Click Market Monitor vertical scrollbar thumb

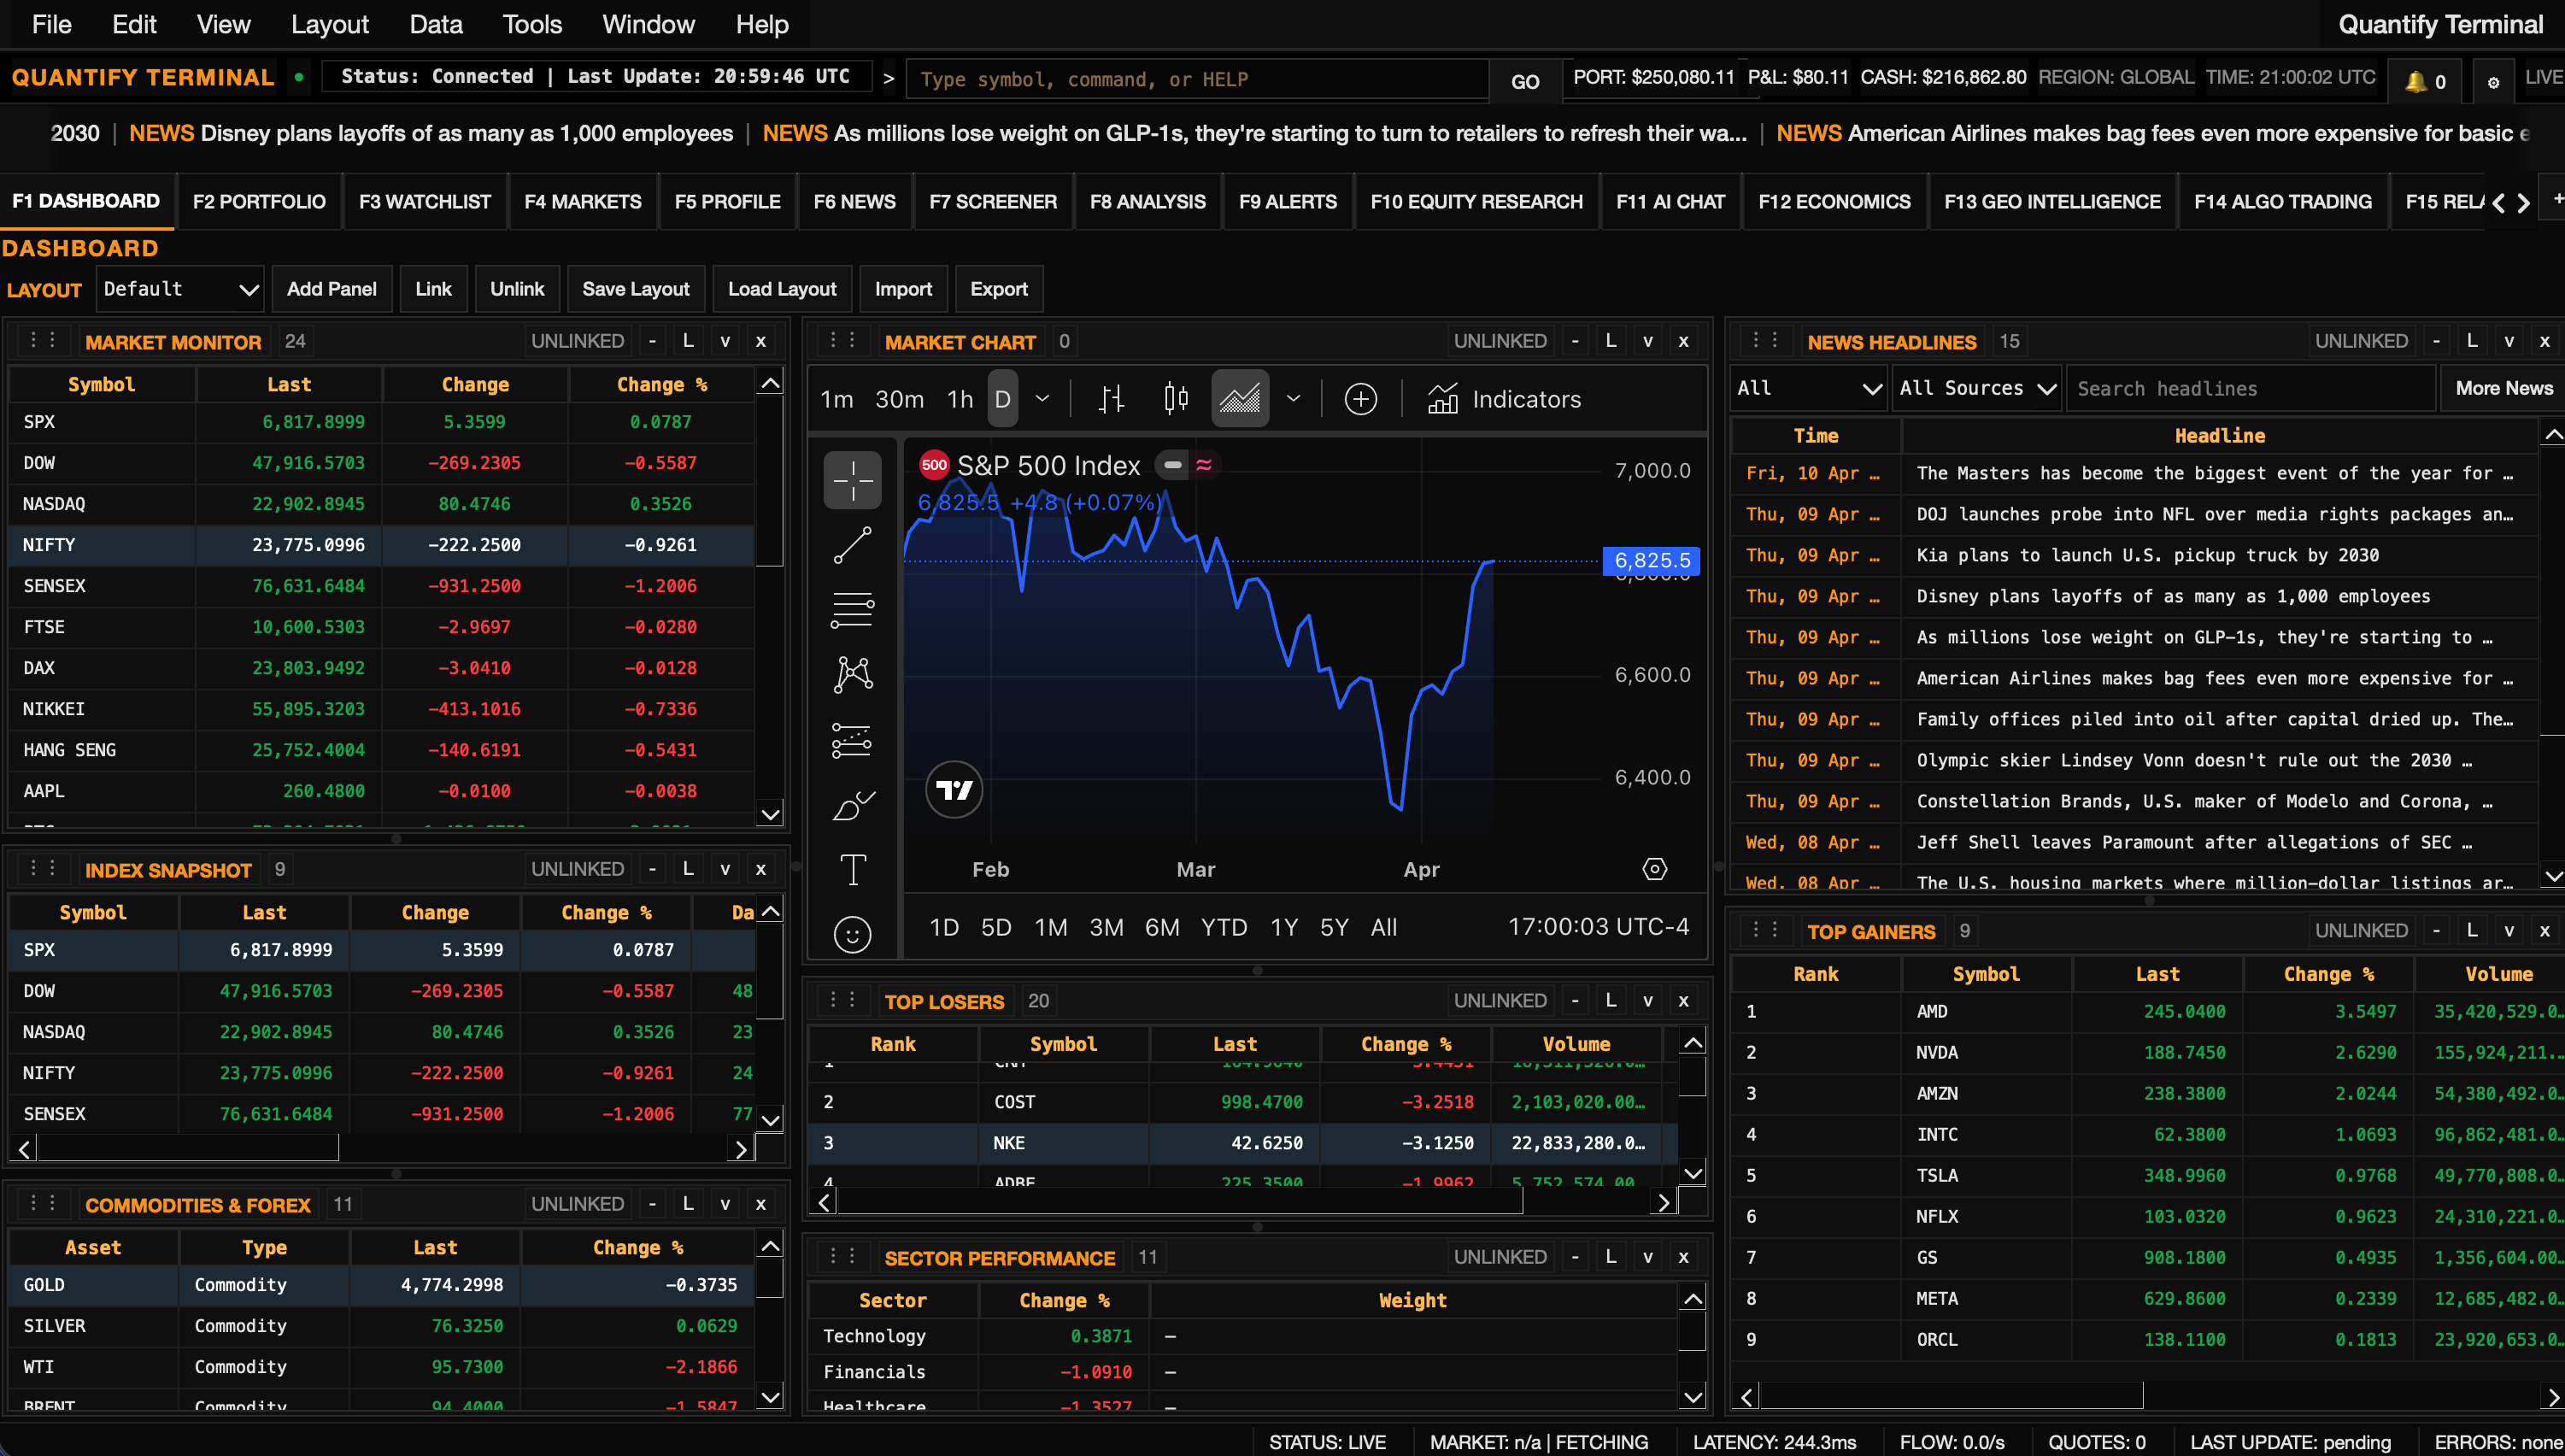coord(769,482)
